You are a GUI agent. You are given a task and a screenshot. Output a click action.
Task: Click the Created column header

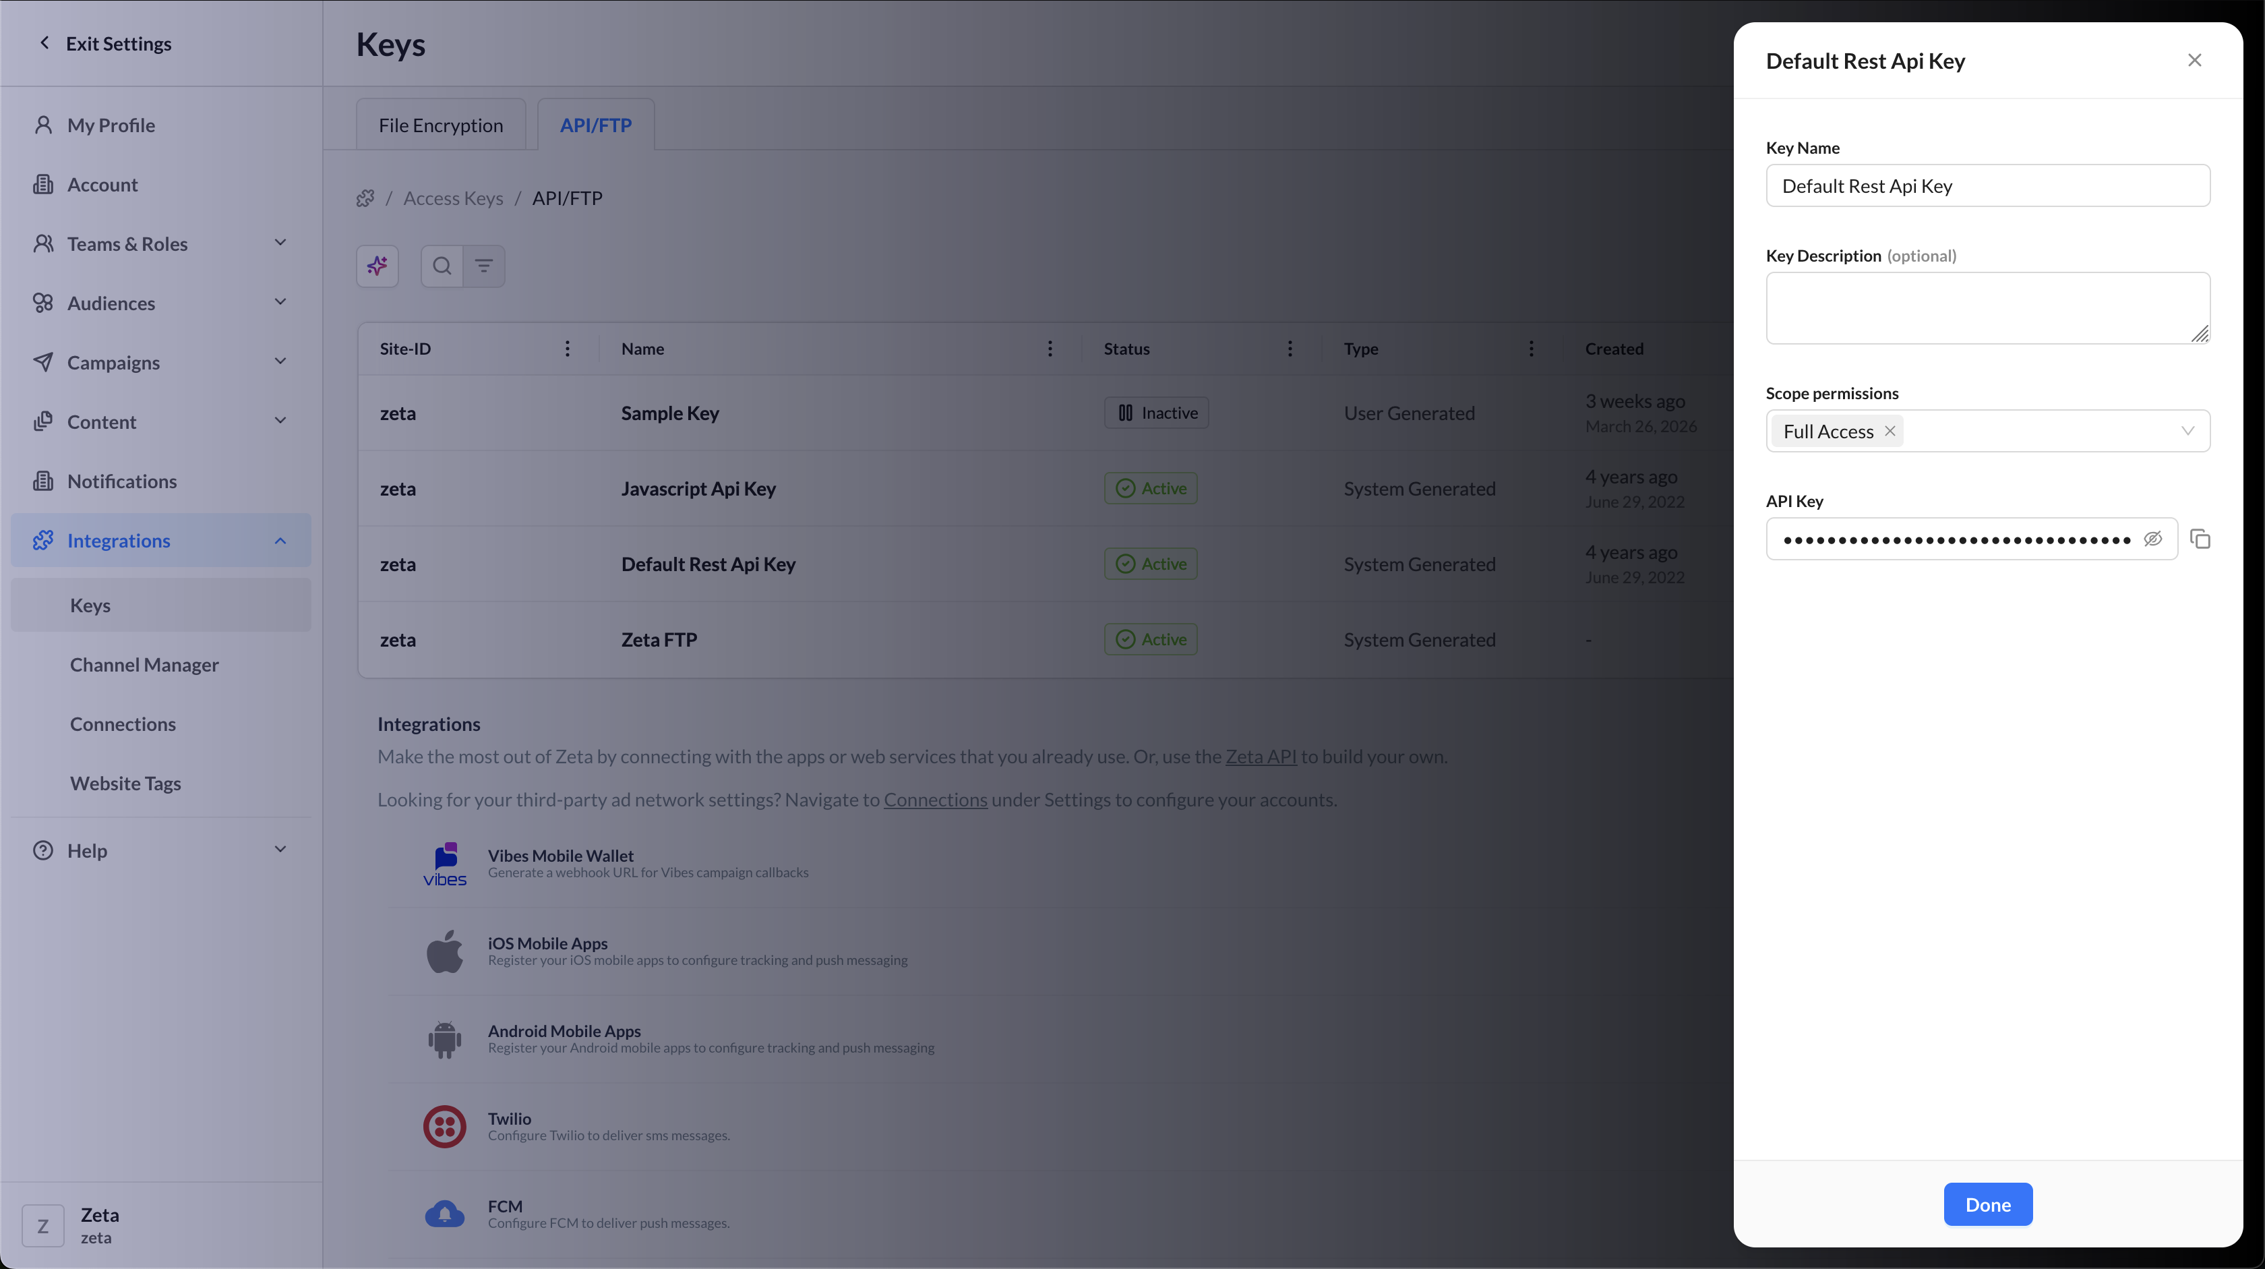point(1614,348)
